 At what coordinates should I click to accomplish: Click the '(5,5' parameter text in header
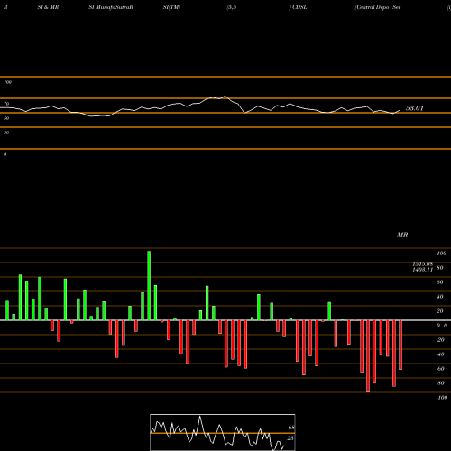[x=232, y=7]
